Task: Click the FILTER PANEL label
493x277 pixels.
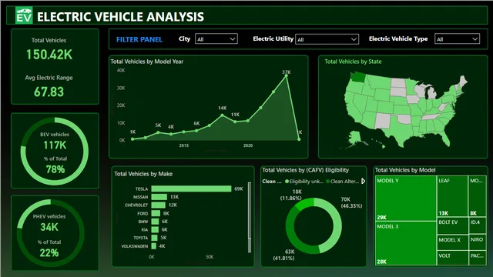Action: click(x=139, y=39)
